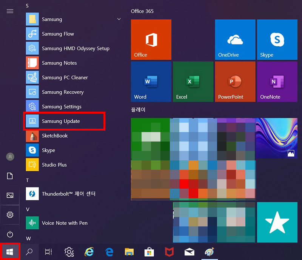Open SketchBook app
The image size is (302, 260).
pos(73,135)
